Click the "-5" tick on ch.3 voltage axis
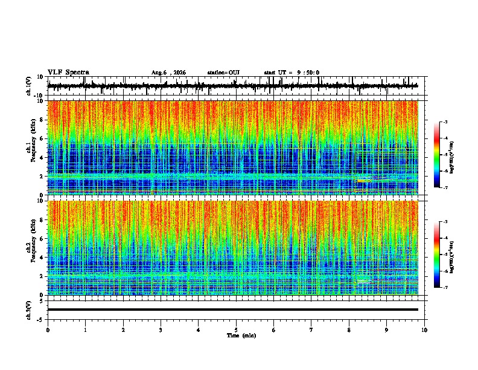Image resolution: width=478 pixels, height=370 pixels. pos(40,320)
